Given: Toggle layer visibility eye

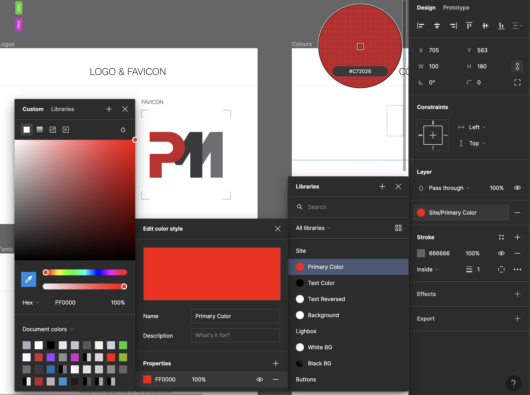Looking at the screenshot, I should pos(517,188).
